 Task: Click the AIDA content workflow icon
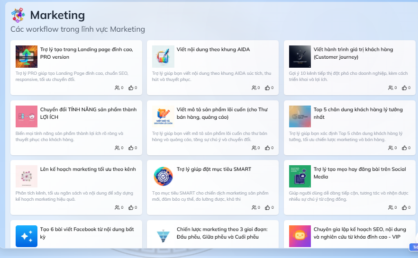[163, 56]
